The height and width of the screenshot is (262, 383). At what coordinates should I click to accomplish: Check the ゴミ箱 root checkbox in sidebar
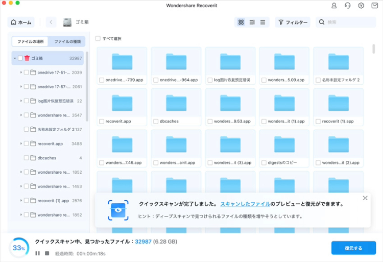pyautogui.click(x=20, y=58)
